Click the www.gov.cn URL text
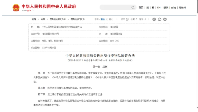 tap(28, 10)
